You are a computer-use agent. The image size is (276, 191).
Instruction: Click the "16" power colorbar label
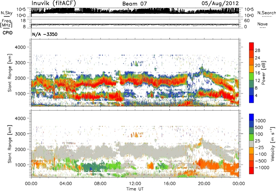257,73
